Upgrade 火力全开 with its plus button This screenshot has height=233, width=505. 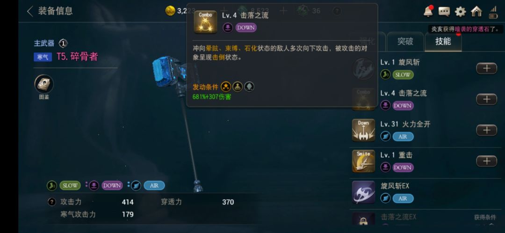(x=486, y=130)
